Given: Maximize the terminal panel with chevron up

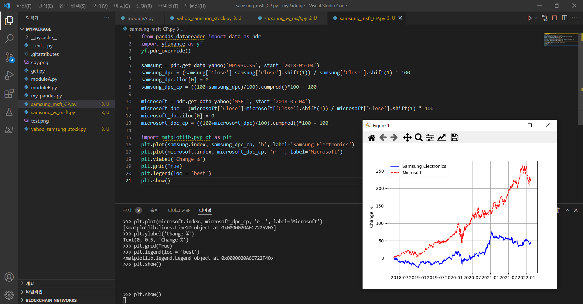Looking at the screenshot, I should click(x=567, y=210).
